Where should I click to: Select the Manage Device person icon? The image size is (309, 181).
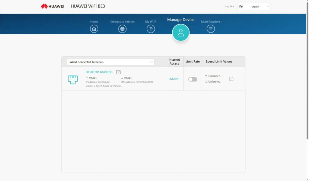[181, 33]
